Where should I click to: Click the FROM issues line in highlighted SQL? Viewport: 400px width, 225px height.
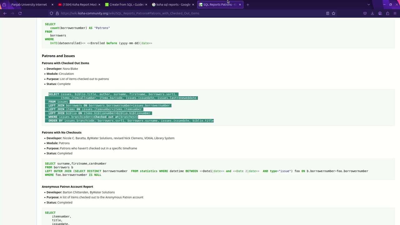58,102
